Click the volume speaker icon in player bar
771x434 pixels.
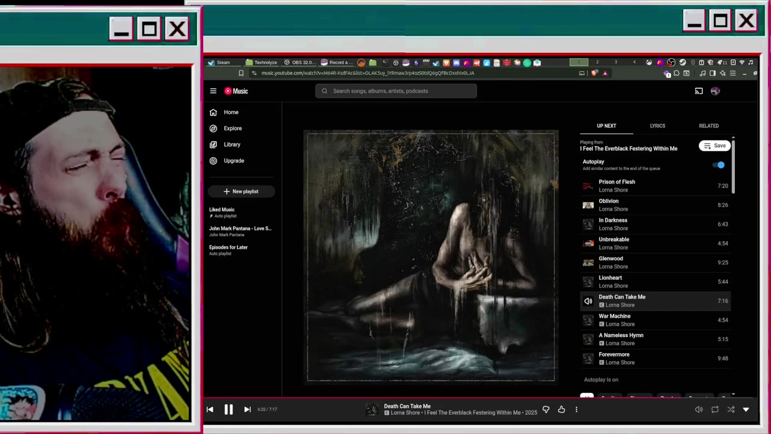pos(699,410)
